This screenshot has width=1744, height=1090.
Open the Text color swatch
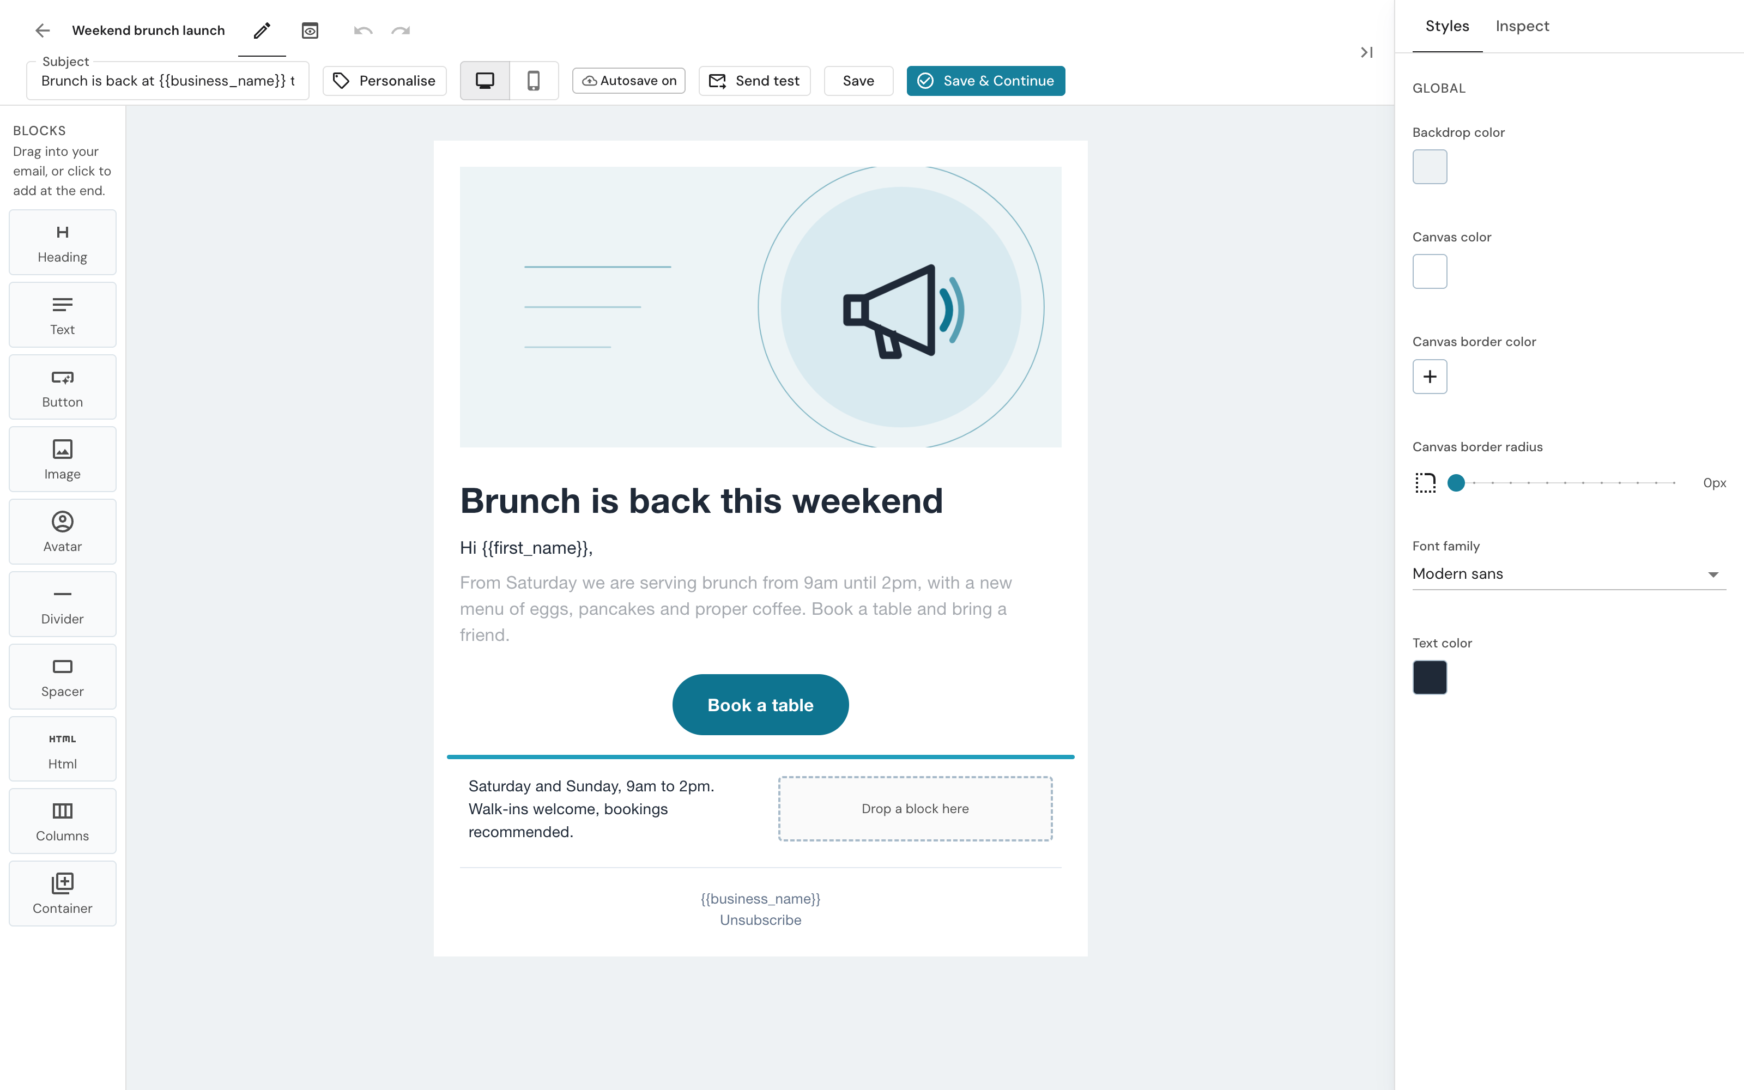click(x=1430, y=677)
